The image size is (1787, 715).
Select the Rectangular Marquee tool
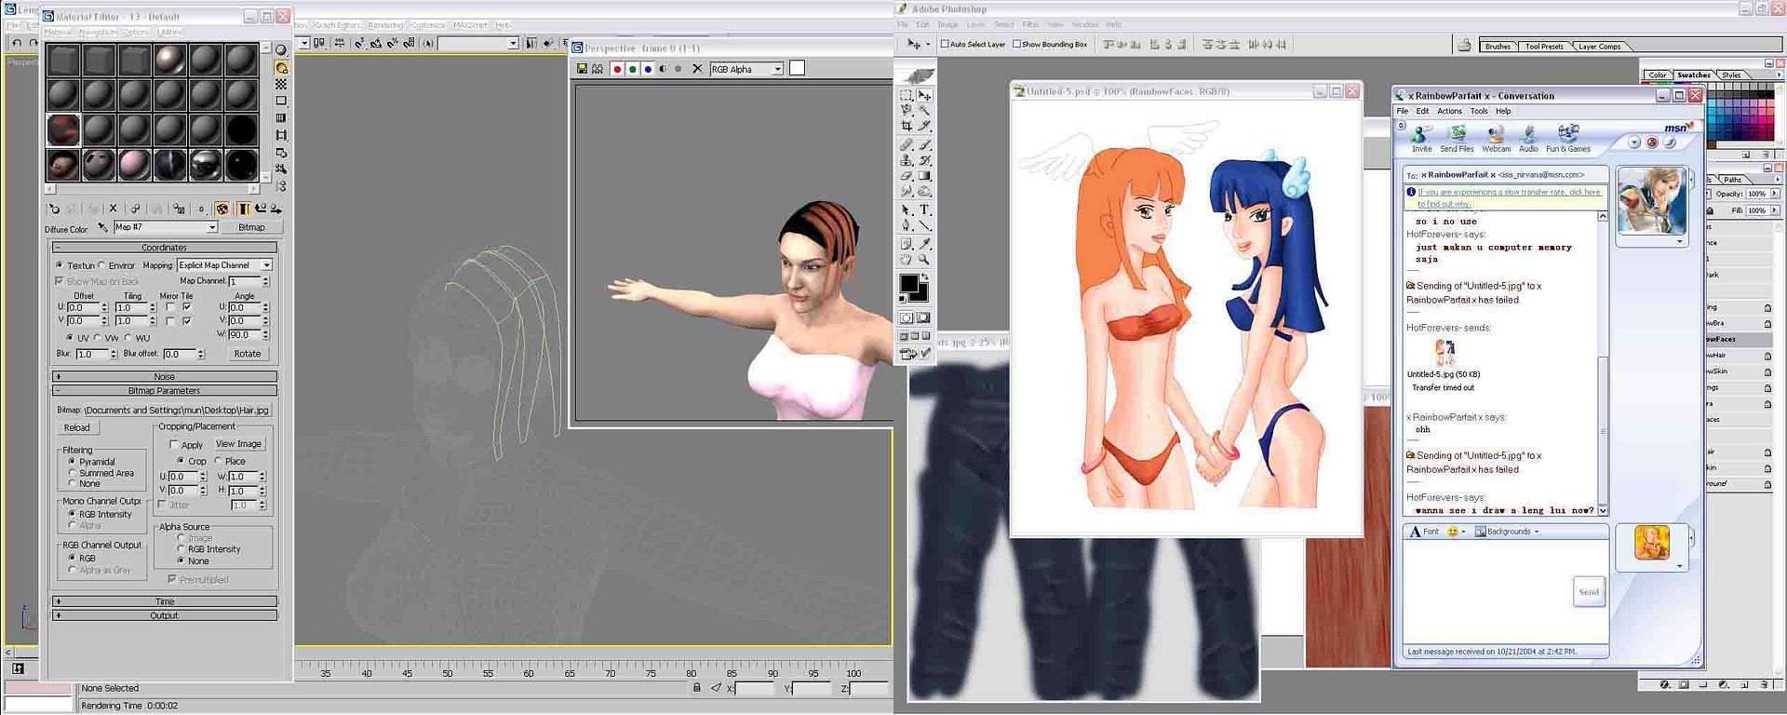point(907,96)
